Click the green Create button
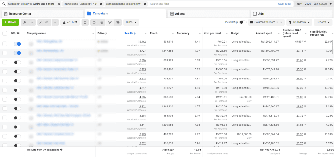This screenshot has height=157, width=334. [10, 22]
